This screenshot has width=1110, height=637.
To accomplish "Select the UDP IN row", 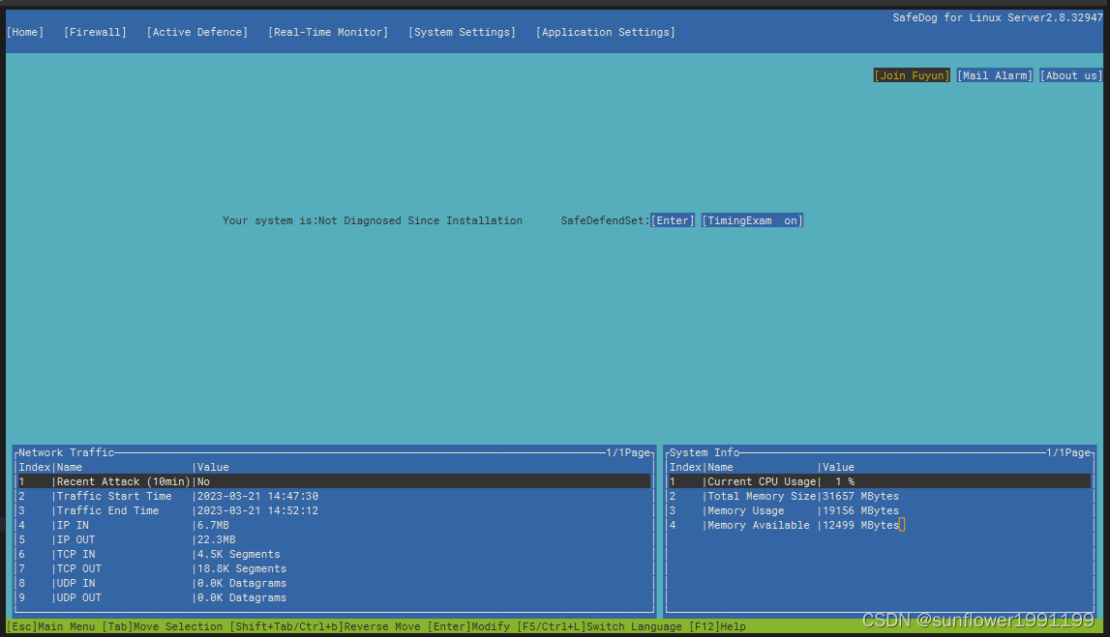I will click(334, 583).
